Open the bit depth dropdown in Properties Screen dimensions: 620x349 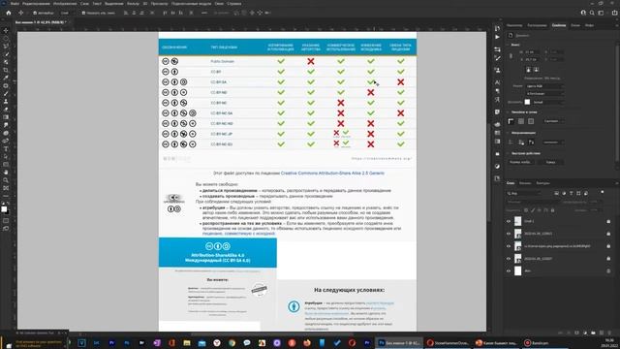[x=544, y=93]
